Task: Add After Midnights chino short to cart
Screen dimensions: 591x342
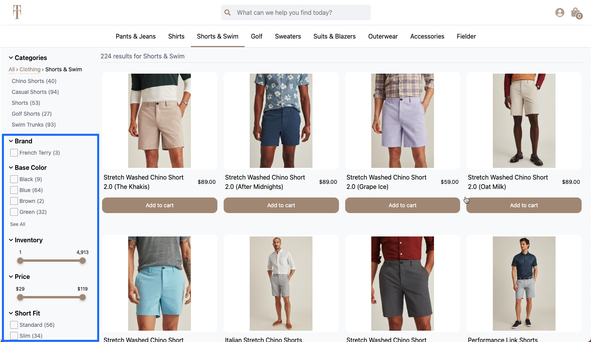Action: pyautogui.click(x=281, y=205)
